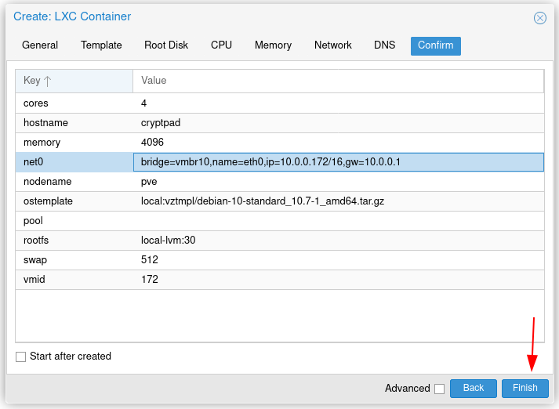Open the General tab
The width and height of the screenshot is (559, 409).
point(40,45)
